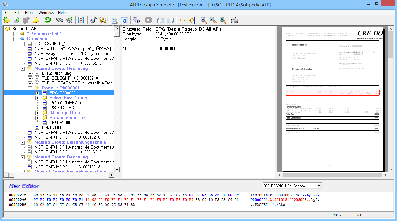397x221 pixels.
Task: Click the preview pane horizontal scrollbar right arrow
Action: (385, 175)
